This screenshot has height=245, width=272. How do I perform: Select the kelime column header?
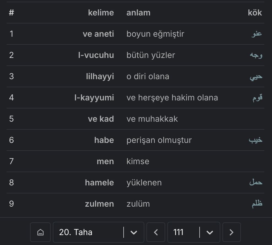point(101,12)
